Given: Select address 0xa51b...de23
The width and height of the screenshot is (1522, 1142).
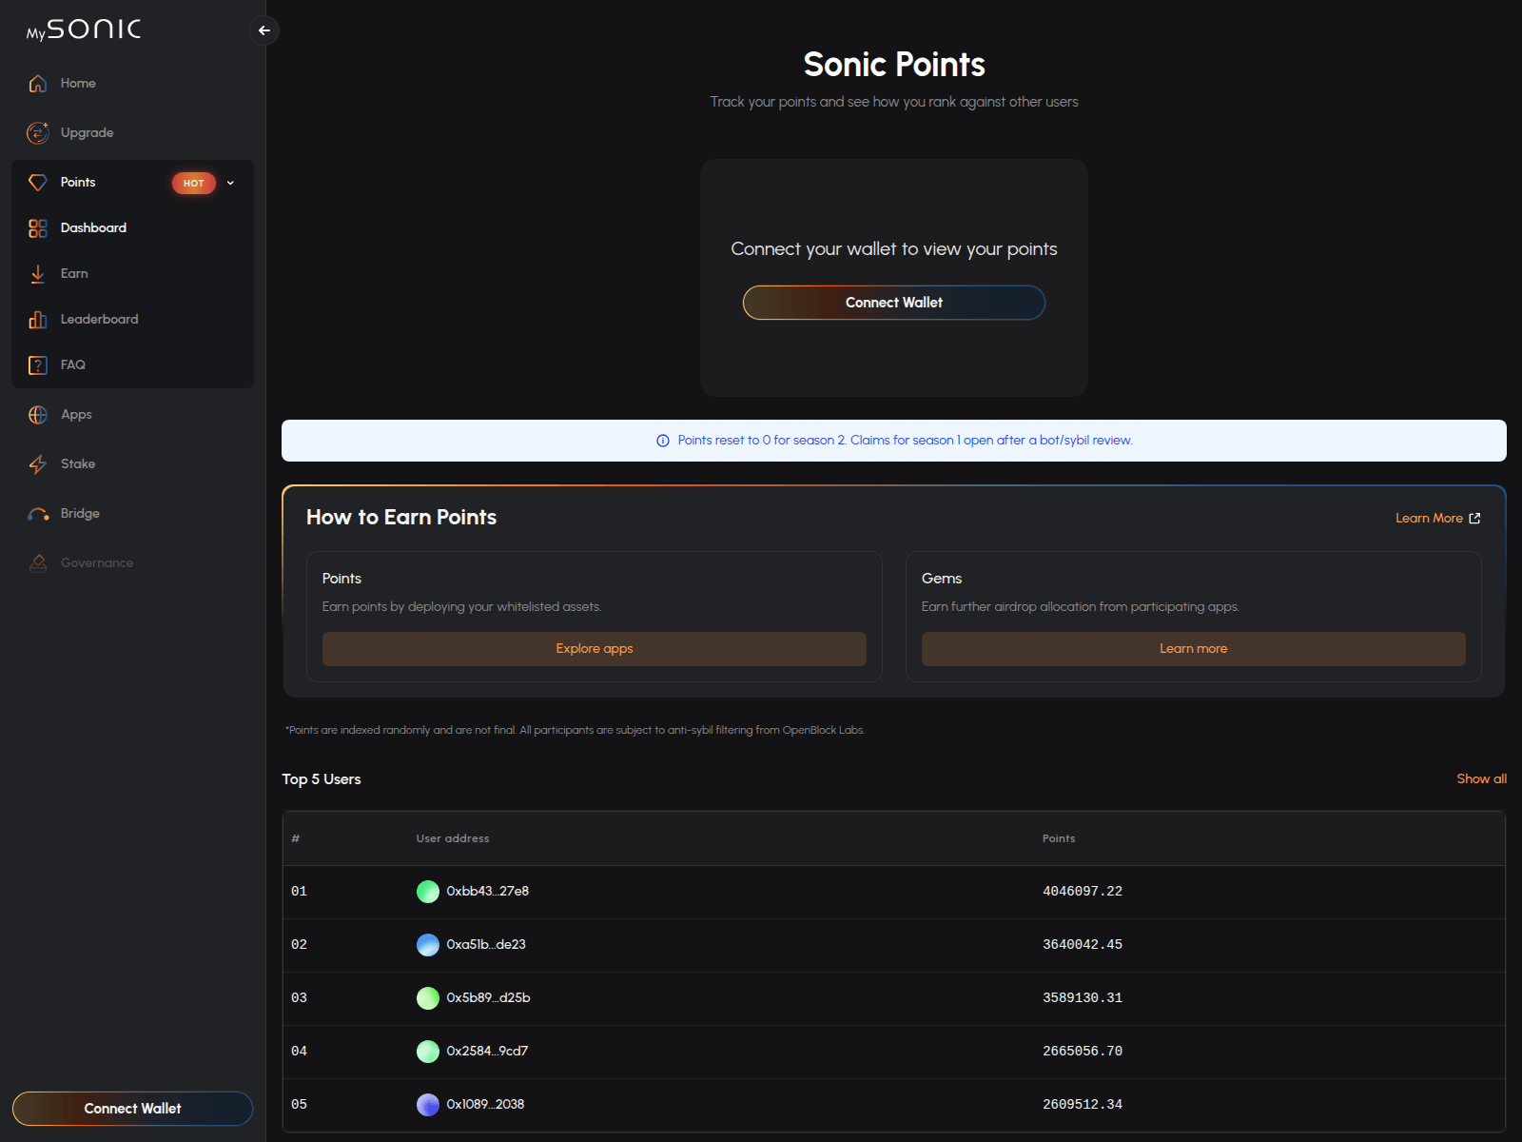Looking at the screenshot, I should coord(486,945).
